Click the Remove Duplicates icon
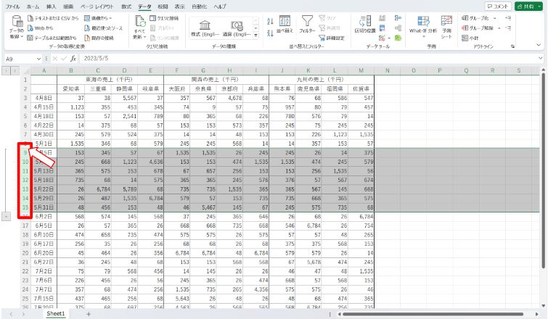This screenshot has height=319, width=548. coord(383,28)
